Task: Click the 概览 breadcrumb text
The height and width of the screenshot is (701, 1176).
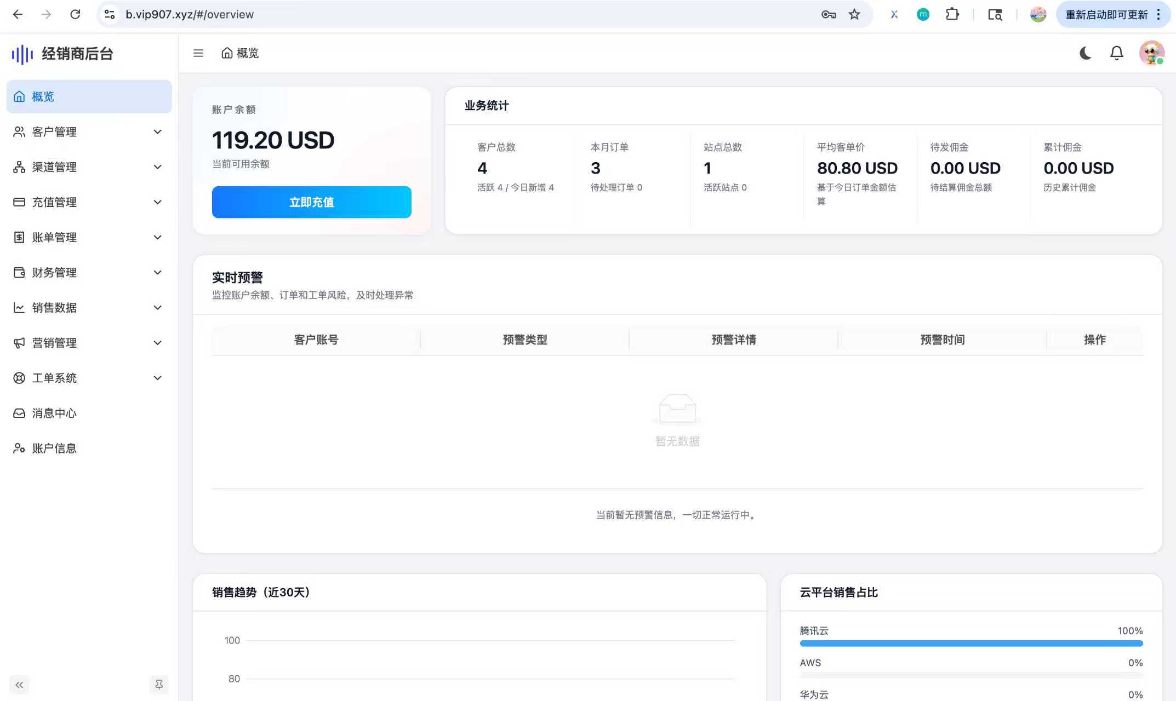Action: (248, 53)
